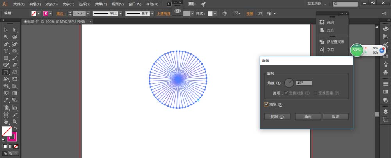Select the Eraser tool
Screen dimensions: 391x158
[15, 65]
